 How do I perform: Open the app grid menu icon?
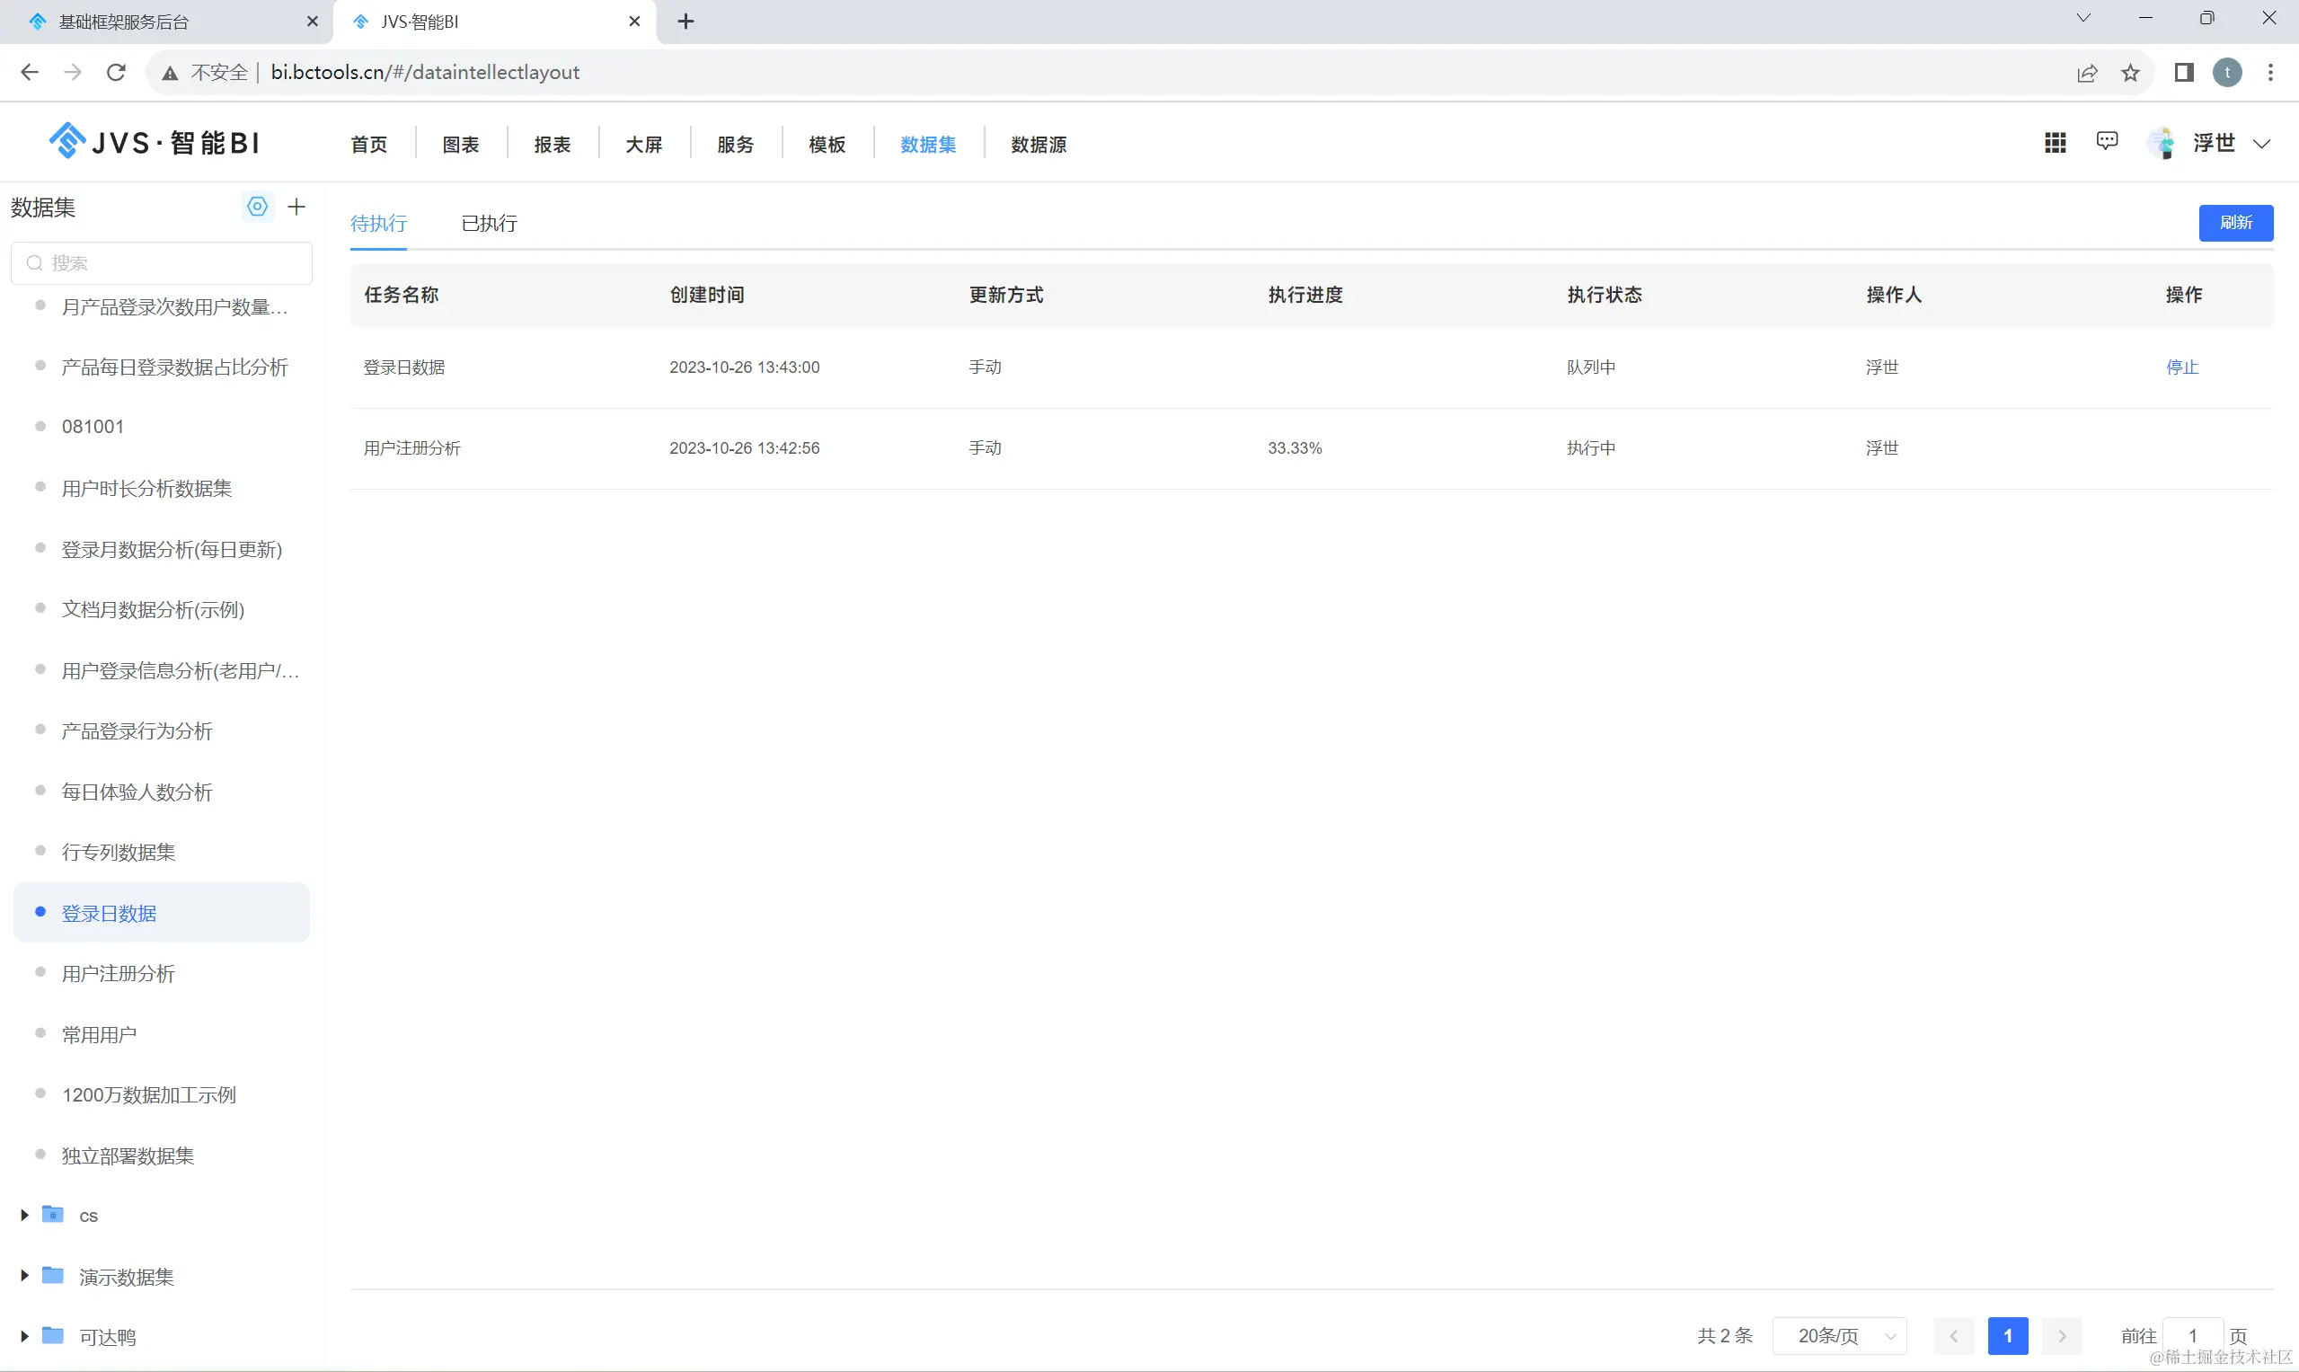click(2055, 142)
